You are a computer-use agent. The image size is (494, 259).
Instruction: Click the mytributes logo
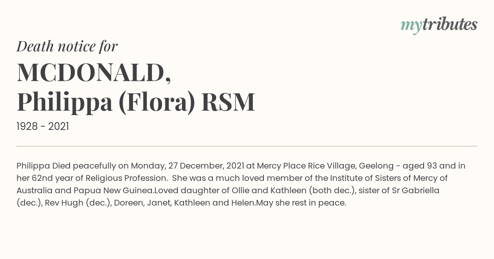point(439,25)
